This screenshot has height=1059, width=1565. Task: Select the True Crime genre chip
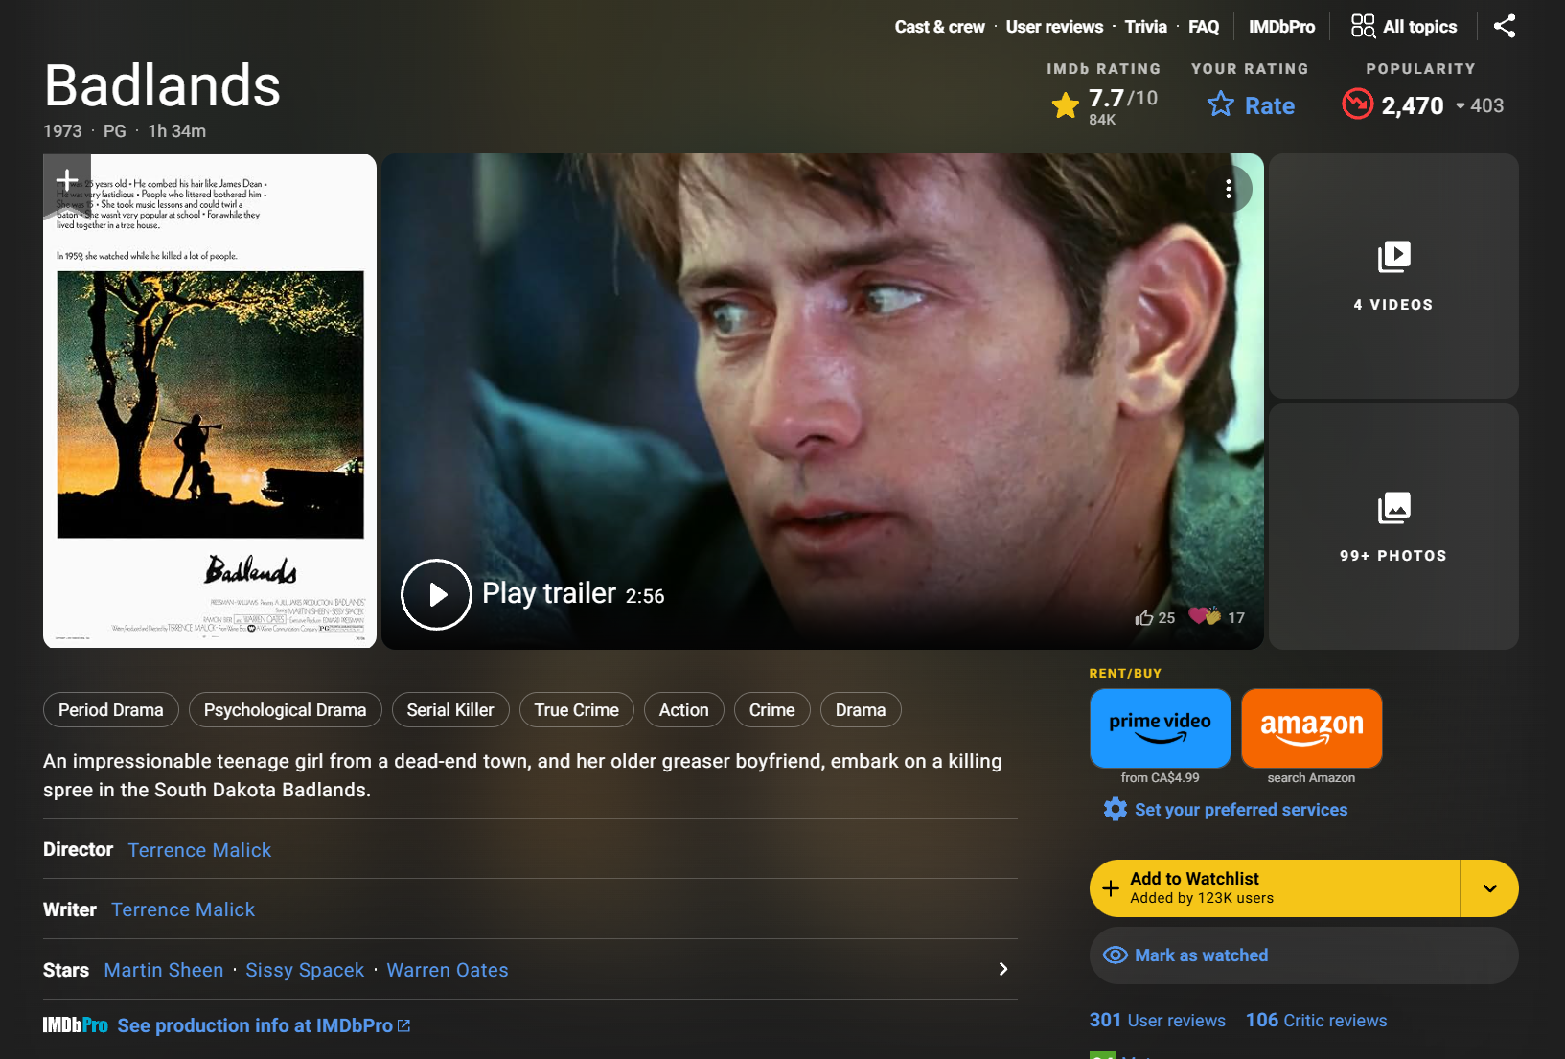tap(577, 710)
